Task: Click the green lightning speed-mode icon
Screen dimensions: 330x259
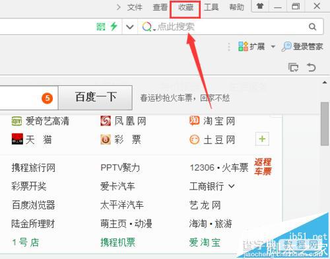Action: [x=114, y=26]
